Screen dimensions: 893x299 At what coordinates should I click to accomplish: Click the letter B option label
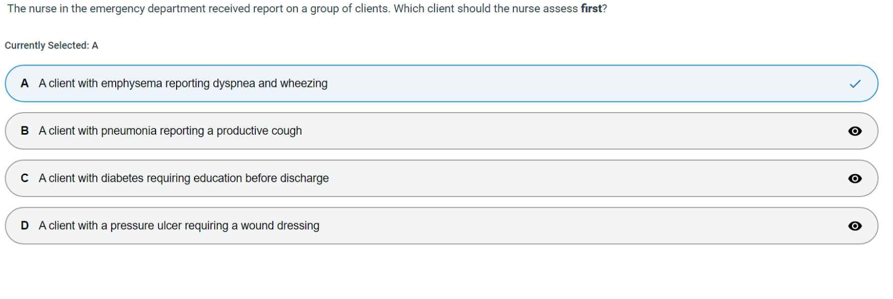coord(25,131)
